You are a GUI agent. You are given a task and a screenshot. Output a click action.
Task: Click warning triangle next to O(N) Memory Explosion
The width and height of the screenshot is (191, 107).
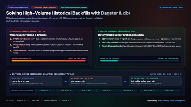(x=11, y=39)
